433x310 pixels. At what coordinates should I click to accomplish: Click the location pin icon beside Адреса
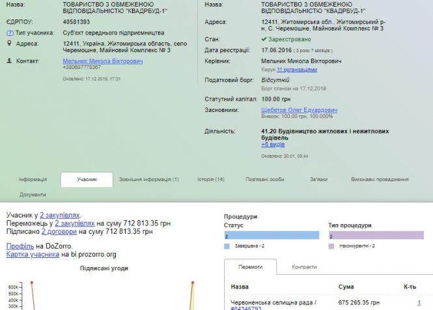click(x=9, y=44)
